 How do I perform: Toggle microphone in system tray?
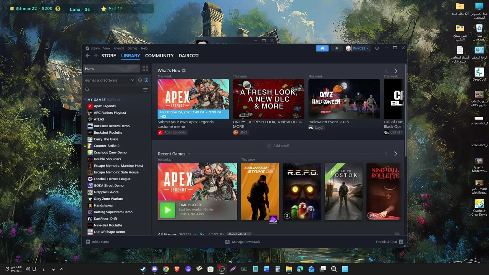tap(53, 269)
